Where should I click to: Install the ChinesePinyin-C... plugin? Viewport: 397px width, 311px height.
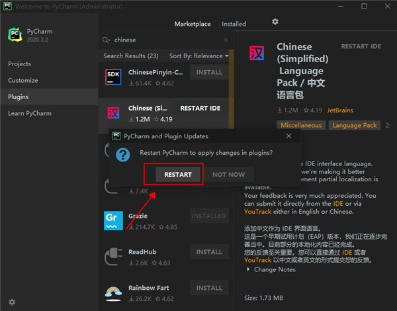pos(209,72)
